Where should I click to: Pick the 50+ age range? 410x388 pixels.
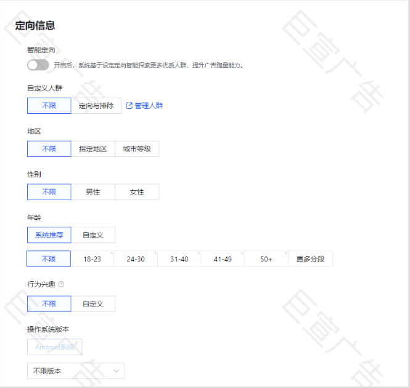266,259
